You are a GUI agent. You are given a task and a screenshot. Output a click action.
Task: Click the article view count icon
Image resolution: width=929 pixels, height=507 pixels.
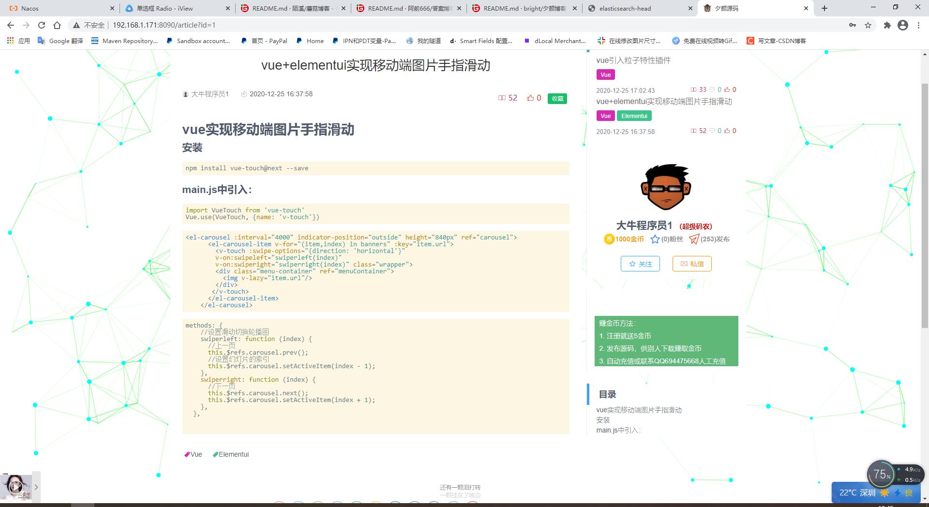coord(502,98)
